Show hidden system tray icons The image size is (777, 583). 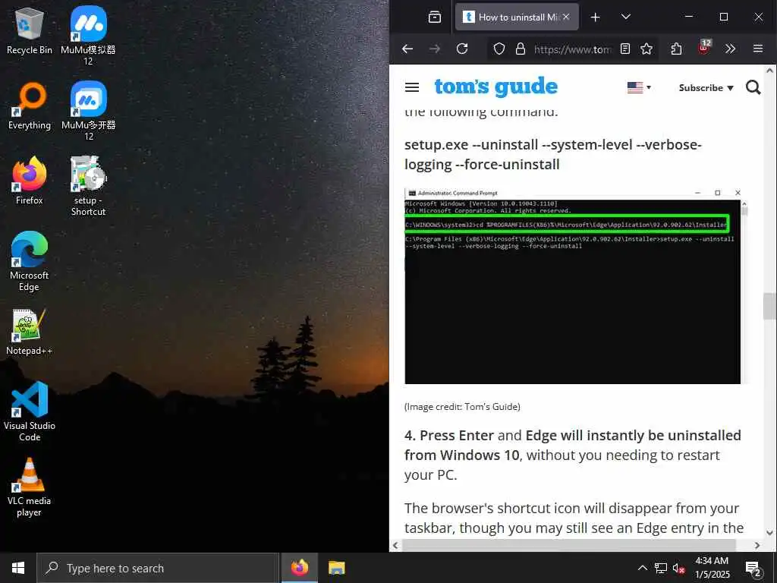[642, 568]
